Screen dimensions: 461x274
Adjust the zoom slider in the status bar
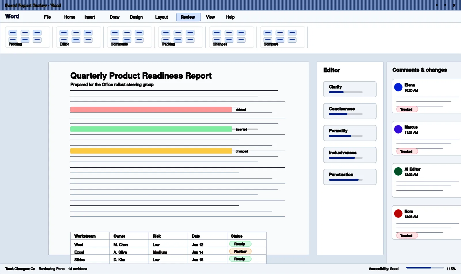[x=425, y=268]
